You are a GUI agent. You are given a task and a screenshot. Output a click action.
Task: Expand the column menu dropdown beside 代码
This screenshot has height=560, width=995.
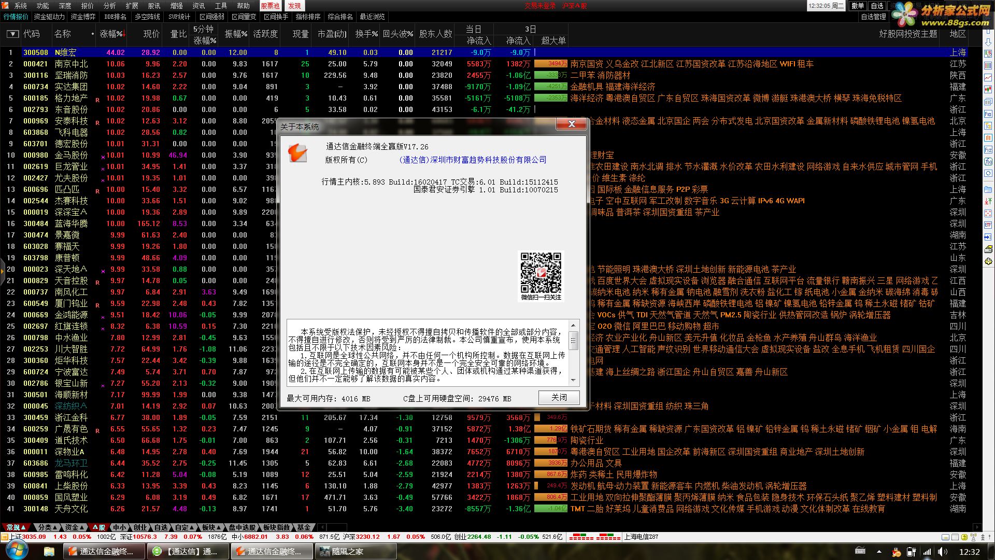pos(12,34)
